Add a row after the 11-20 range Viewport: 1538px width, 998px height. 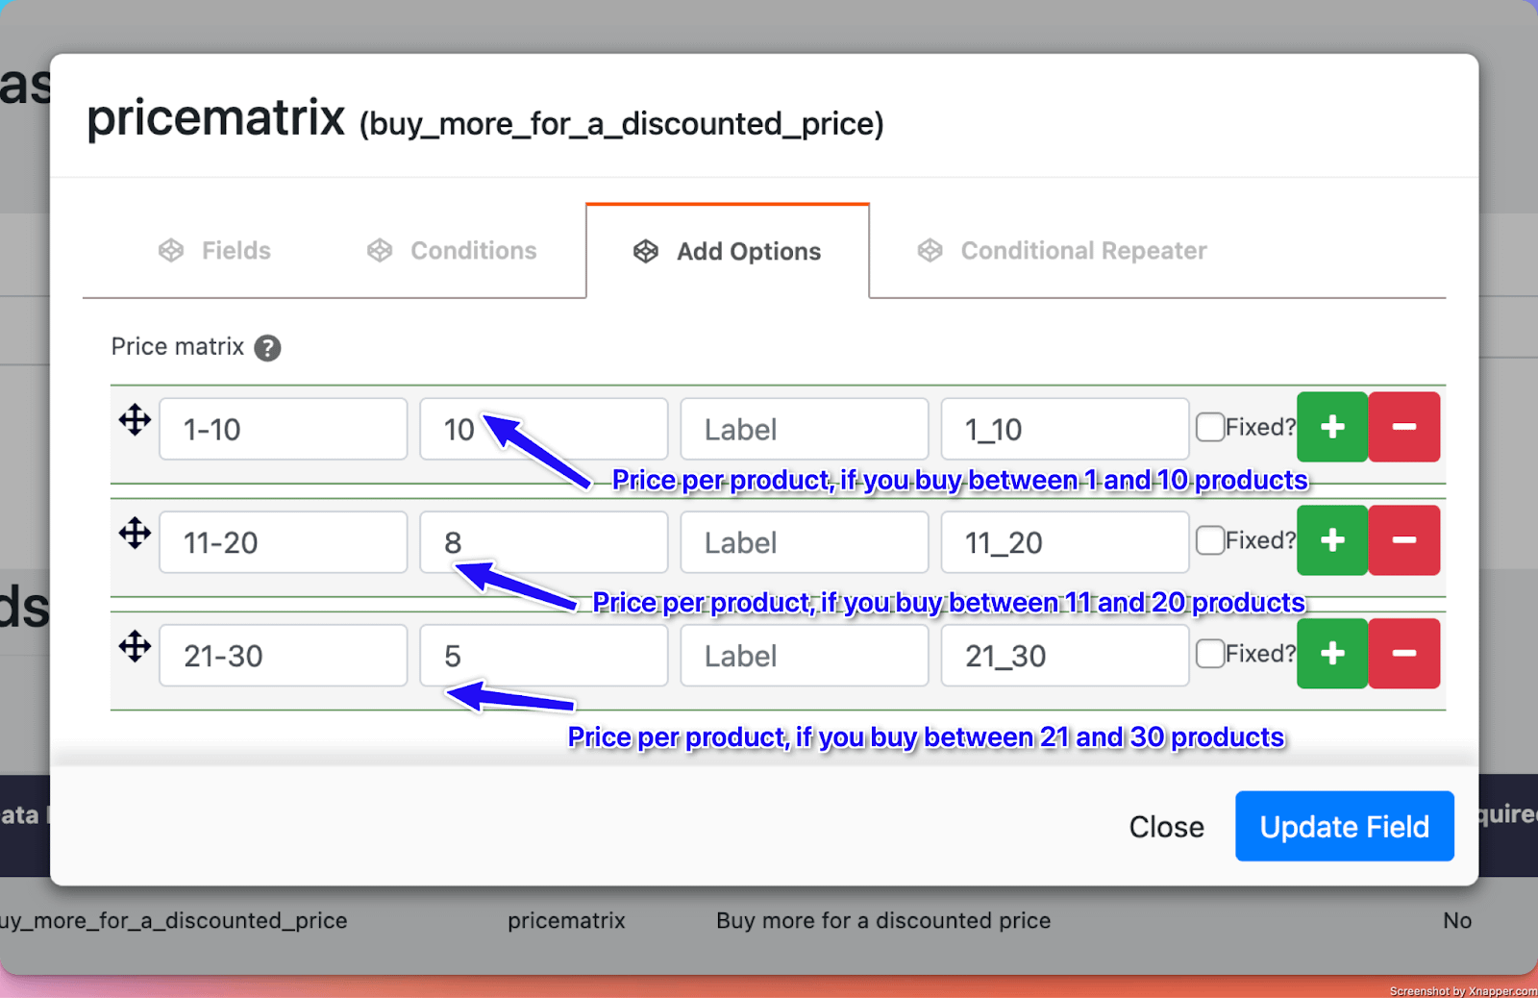pyautogui.click(x=1331, y=540)
